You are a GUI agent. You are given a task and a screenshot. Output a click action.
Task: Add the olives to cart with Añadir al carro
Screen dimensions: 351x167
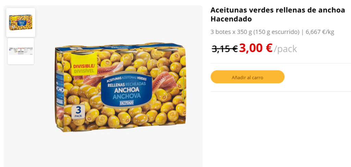[x=247, y=77]
